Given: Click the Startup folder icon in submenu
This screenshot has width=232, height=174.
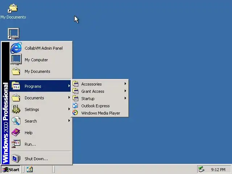Looking at the screenshot, I should (x=75, y=98).
